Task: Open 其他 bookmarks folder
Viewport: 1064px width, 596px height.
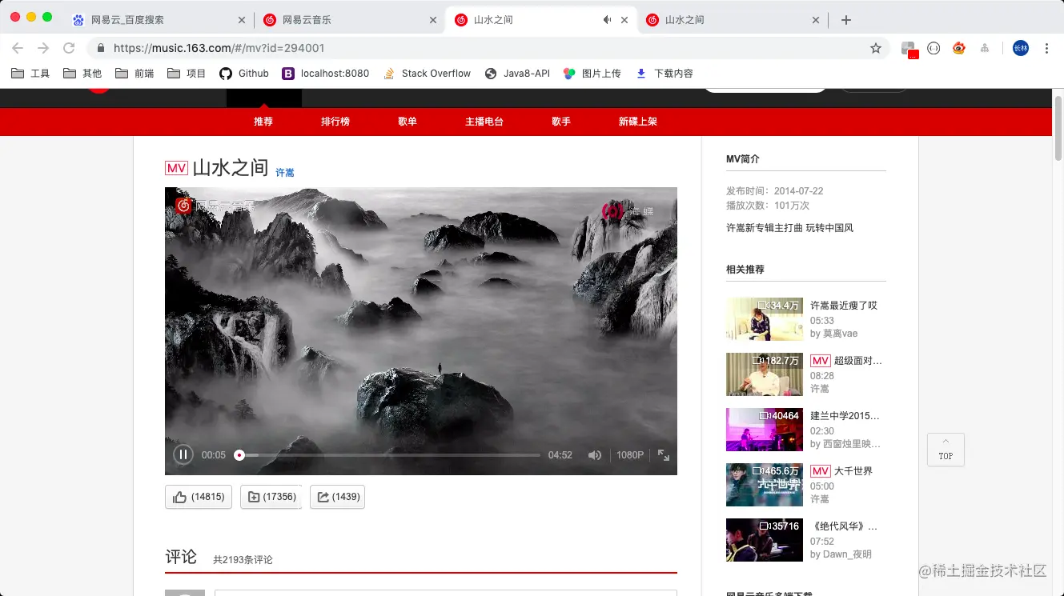Action: point(82,74)
